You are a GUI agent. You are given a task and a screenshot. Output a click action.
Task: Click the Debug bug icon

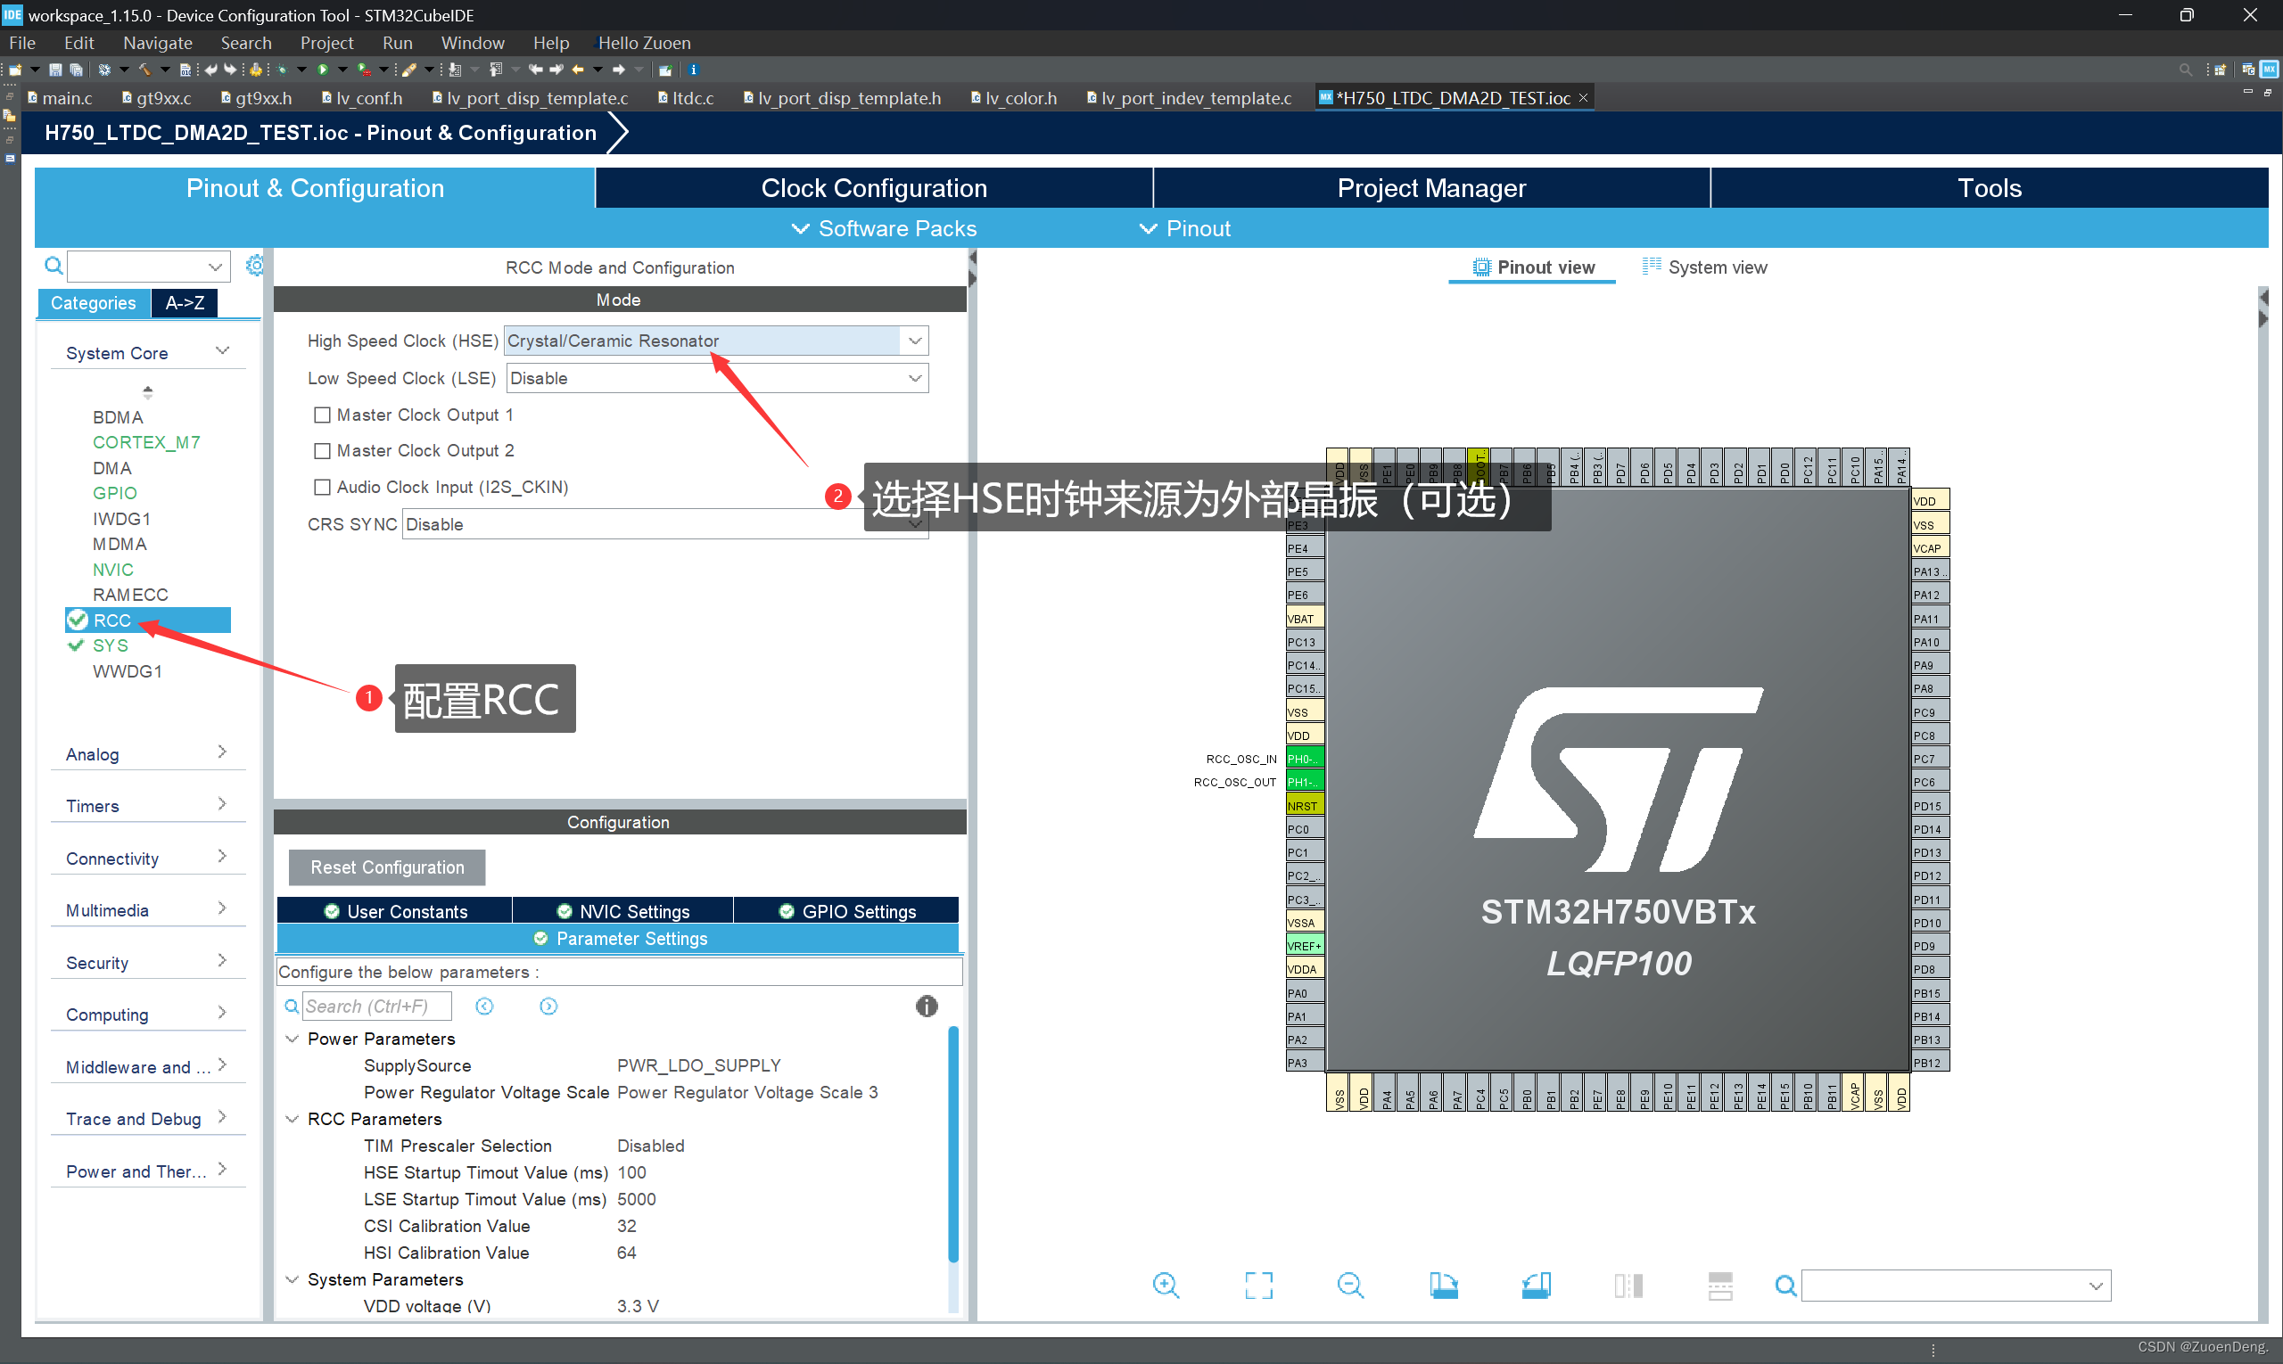pos(284,70)
